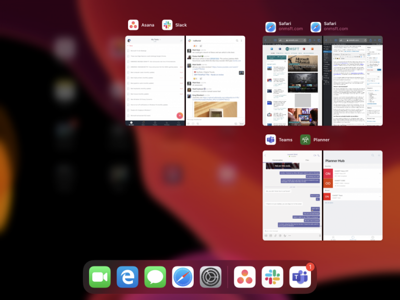
Task: Tap the "Asana" label in the switcher
Action: click(148, 25)
